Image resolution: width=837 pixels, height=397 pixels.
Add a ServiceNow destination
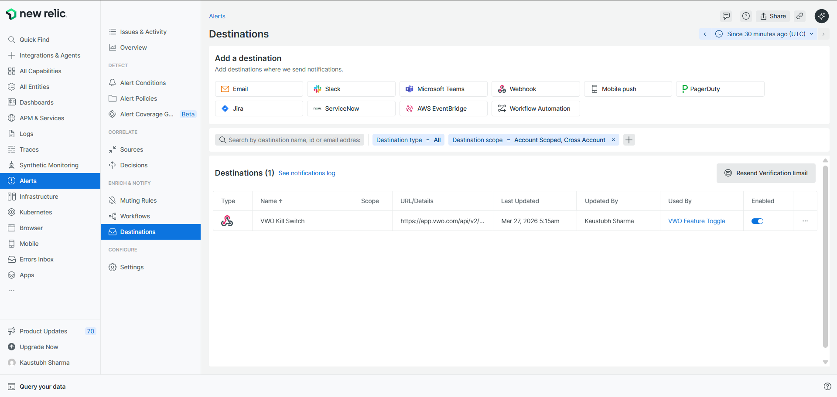pos(351,109)
